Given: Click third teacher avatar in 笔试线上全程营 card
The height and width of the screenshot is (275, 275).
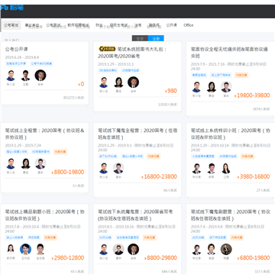Looking at the screenshot, I should coord(40,163).
